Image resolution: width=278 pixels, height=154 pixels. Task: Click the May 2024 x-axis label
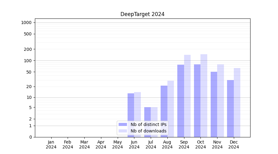118,144
